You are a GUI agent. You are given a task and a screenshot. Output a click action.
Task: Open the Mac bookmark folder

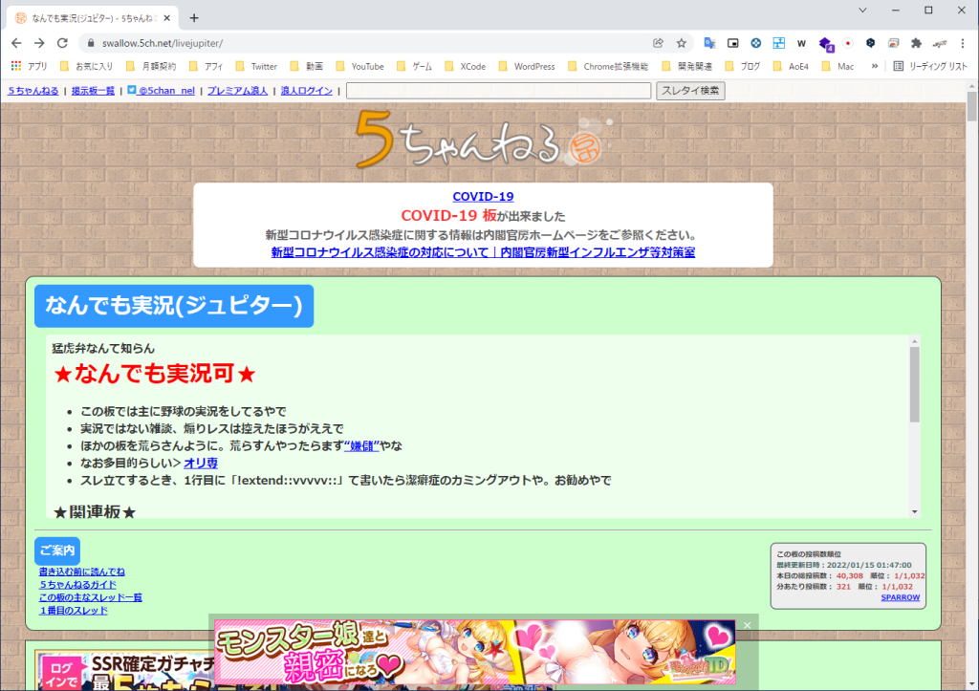pos(838,66)
